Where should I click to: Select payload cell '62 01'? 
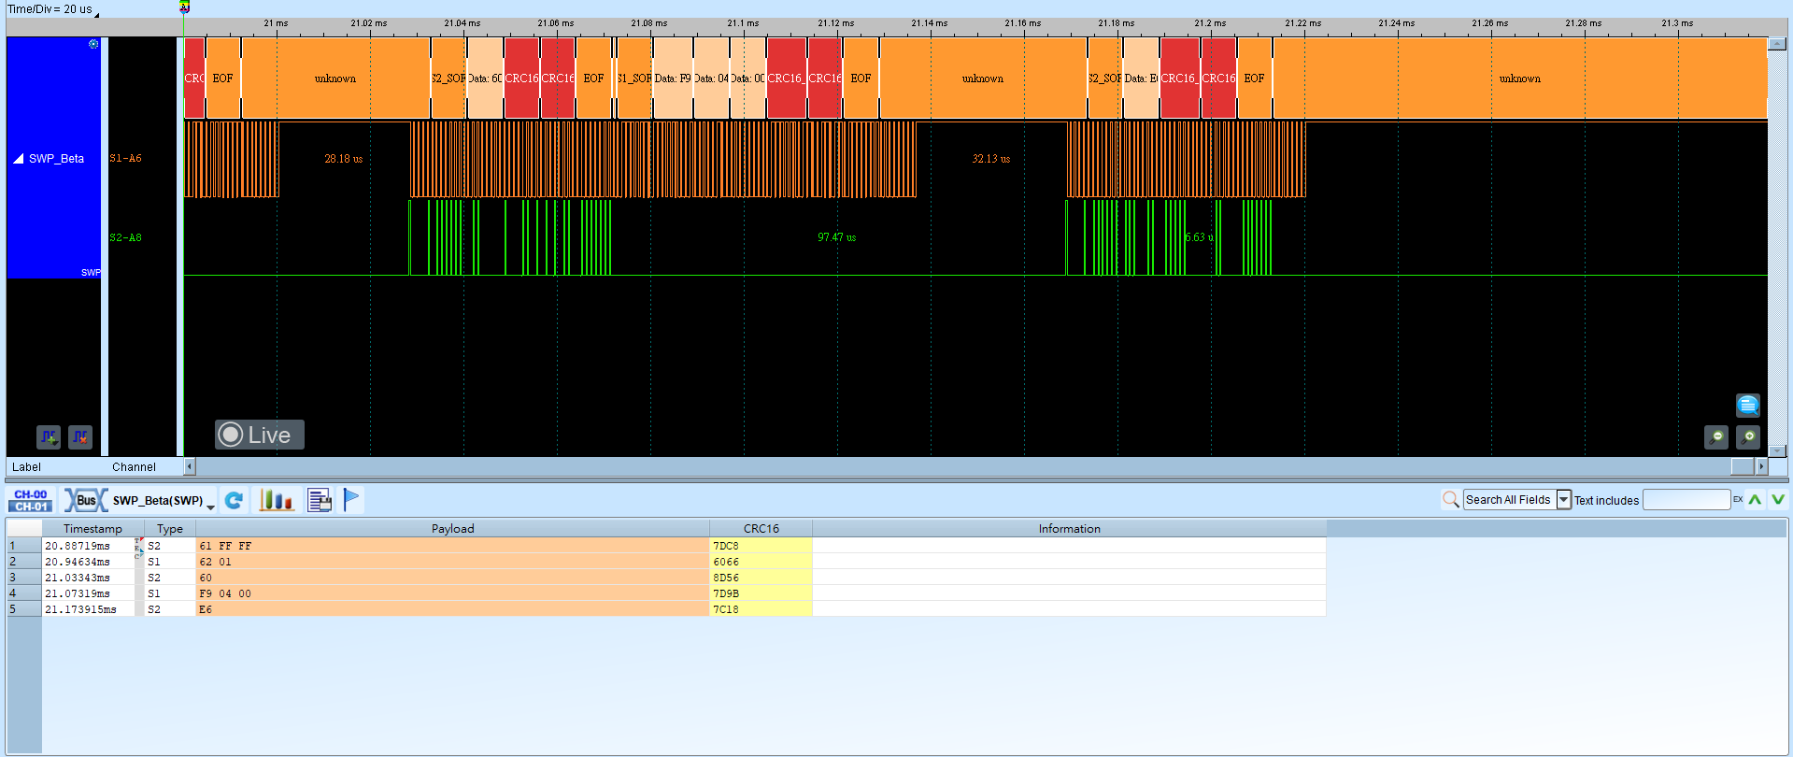pos(453,562)
